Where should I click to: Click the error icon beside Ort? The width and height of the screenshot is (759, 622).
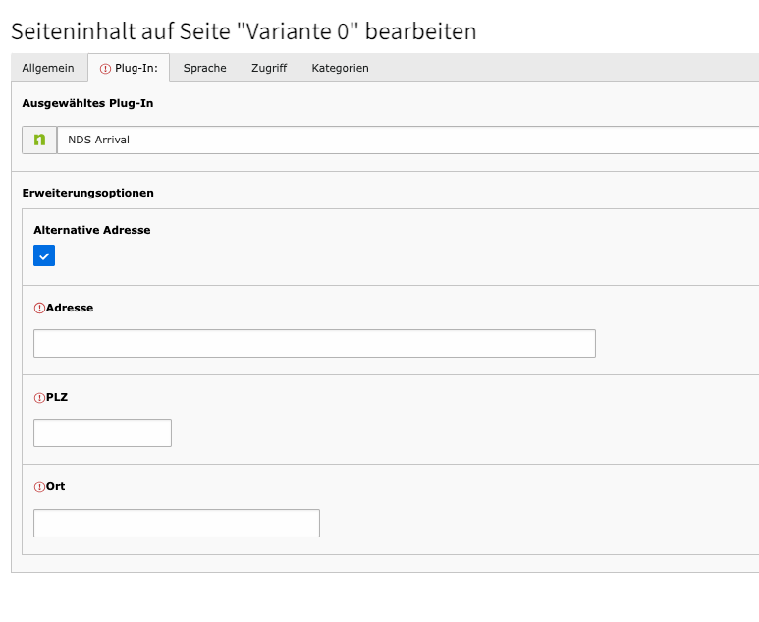coord(39,487)
